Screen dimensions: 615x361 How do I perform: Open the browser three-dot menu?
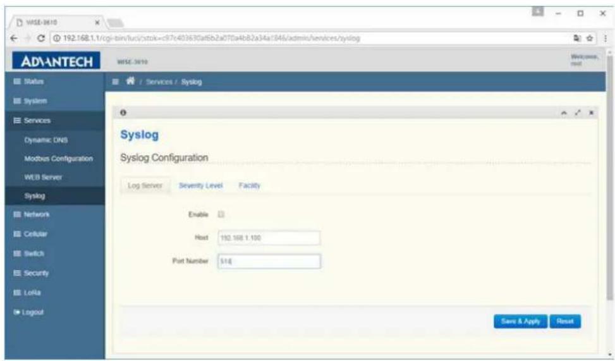pyautogui.click(x=606, y=38)
